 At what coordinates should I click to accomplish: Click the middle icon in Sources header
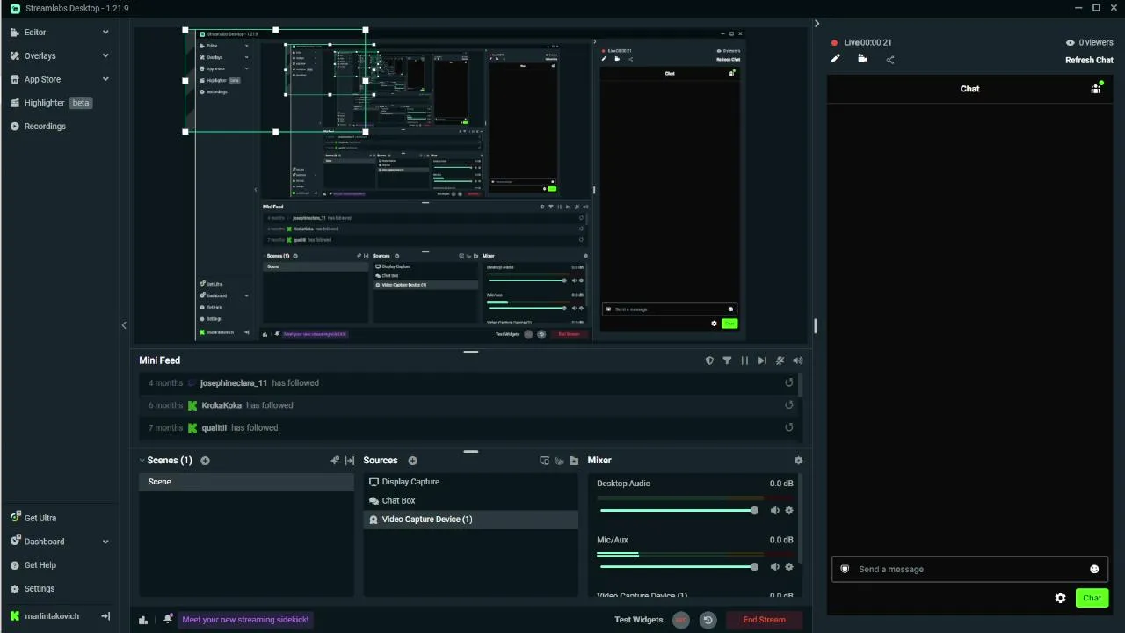coord(559,461)
